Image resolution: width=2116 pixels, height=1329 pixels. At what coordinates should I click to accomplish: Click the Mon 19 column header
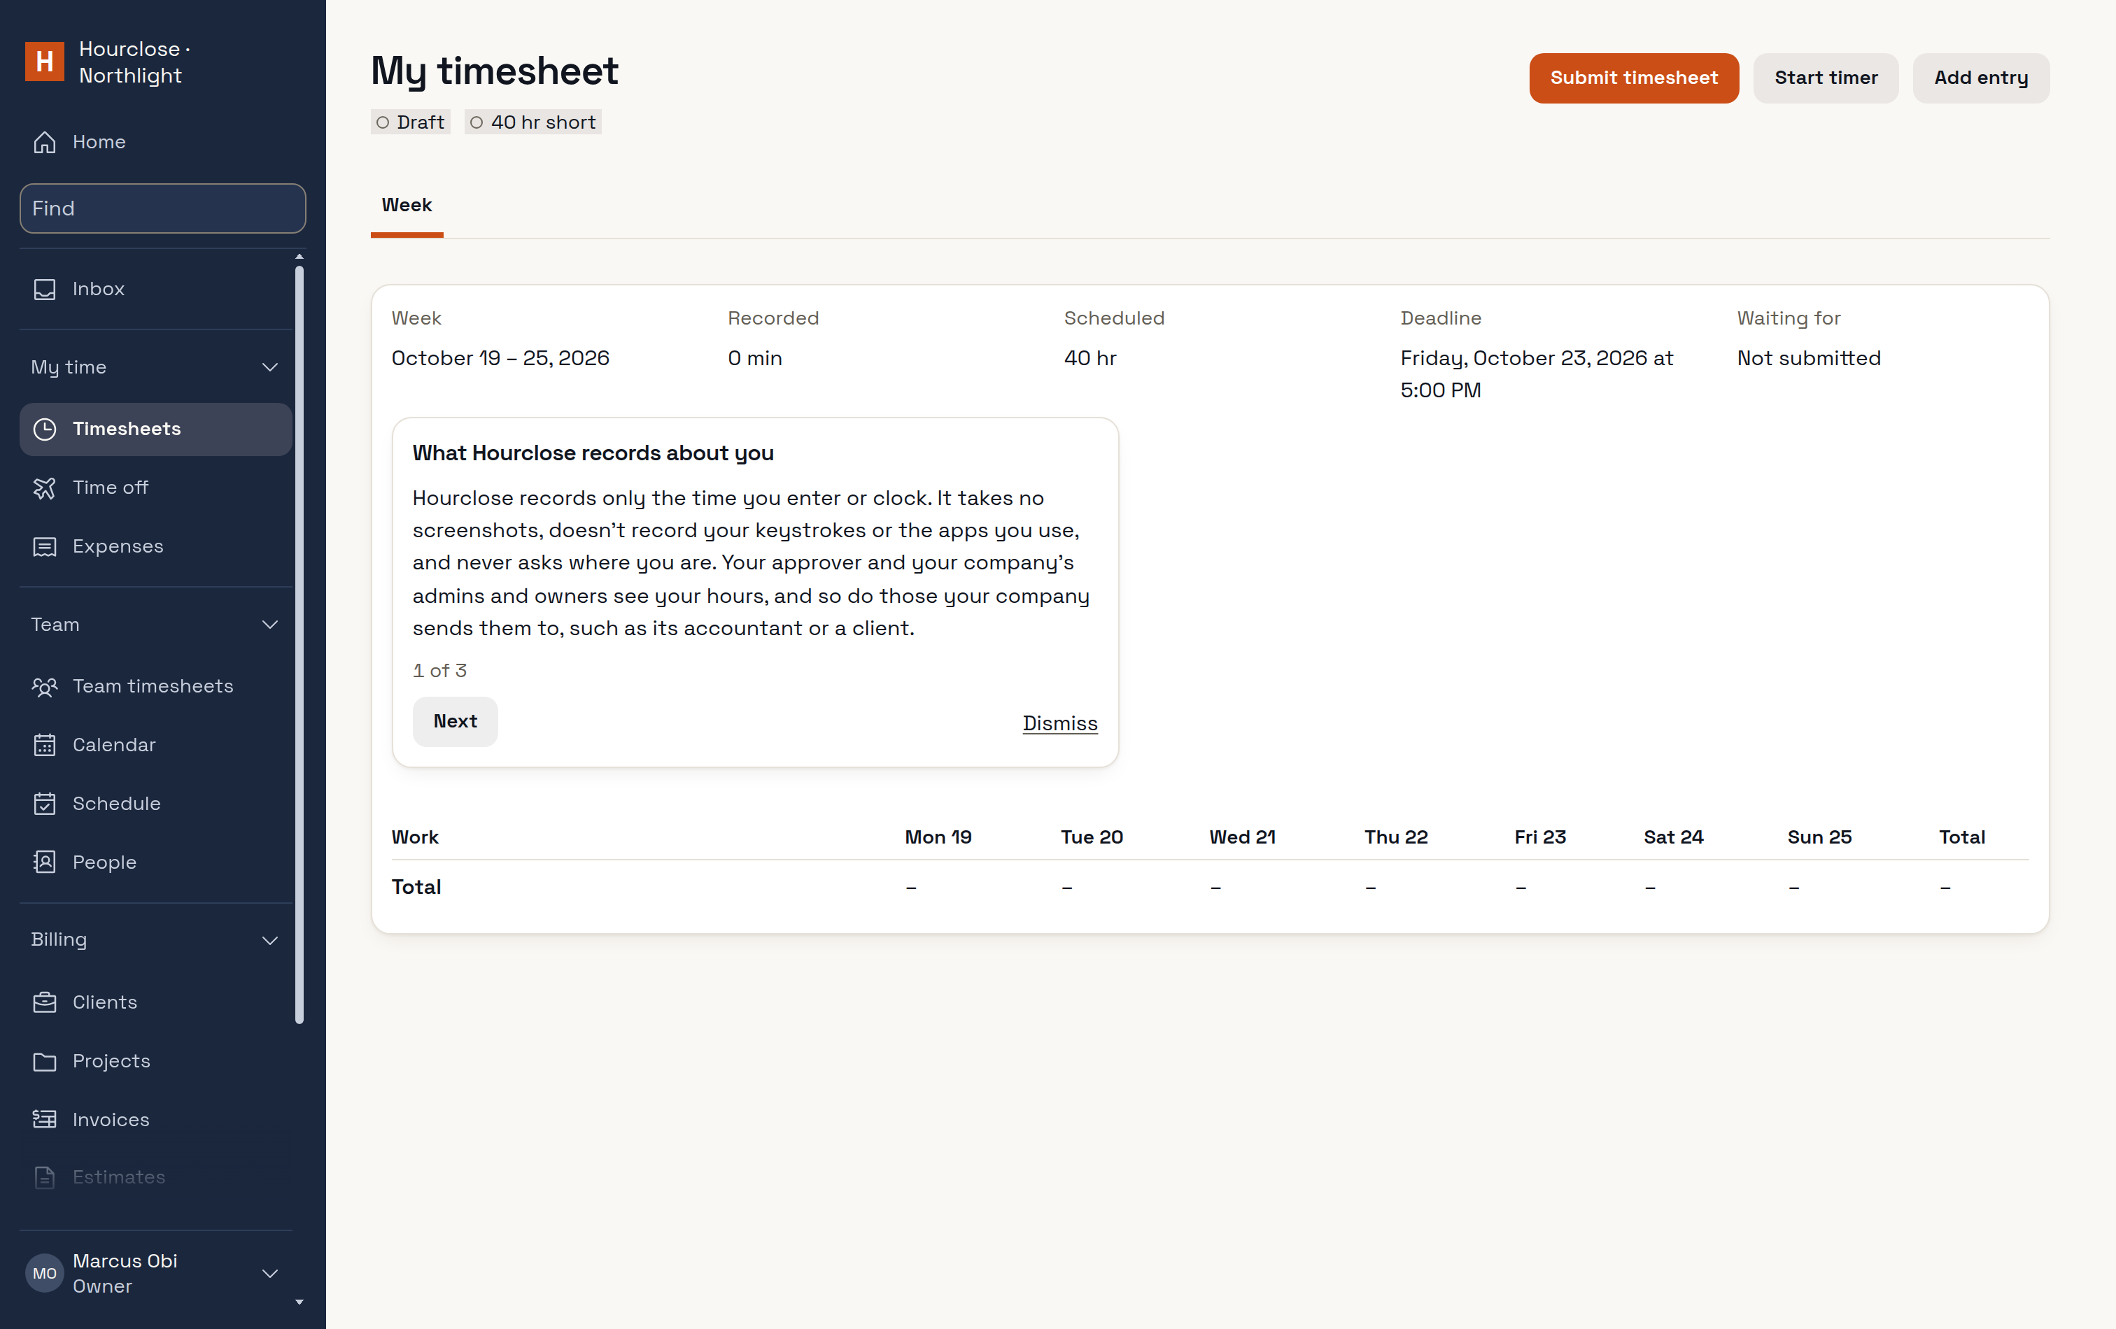click(938, 837)
